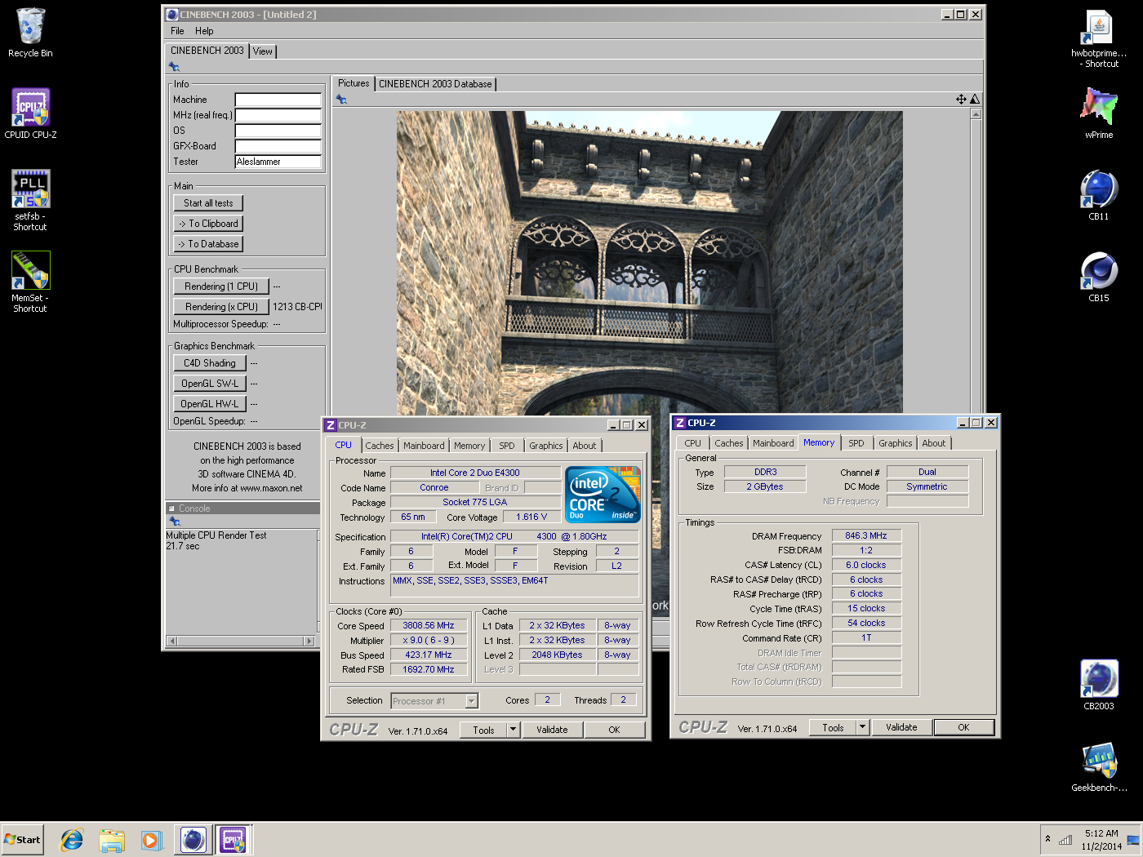1143x857 pixels.
Task: Open the Start menu
Action: [x=22, y=839]
